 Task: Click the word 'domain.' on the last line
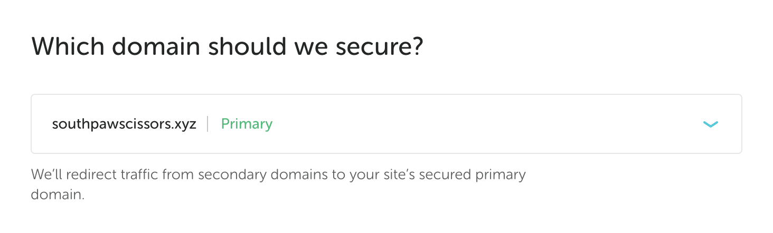[58, 195]
